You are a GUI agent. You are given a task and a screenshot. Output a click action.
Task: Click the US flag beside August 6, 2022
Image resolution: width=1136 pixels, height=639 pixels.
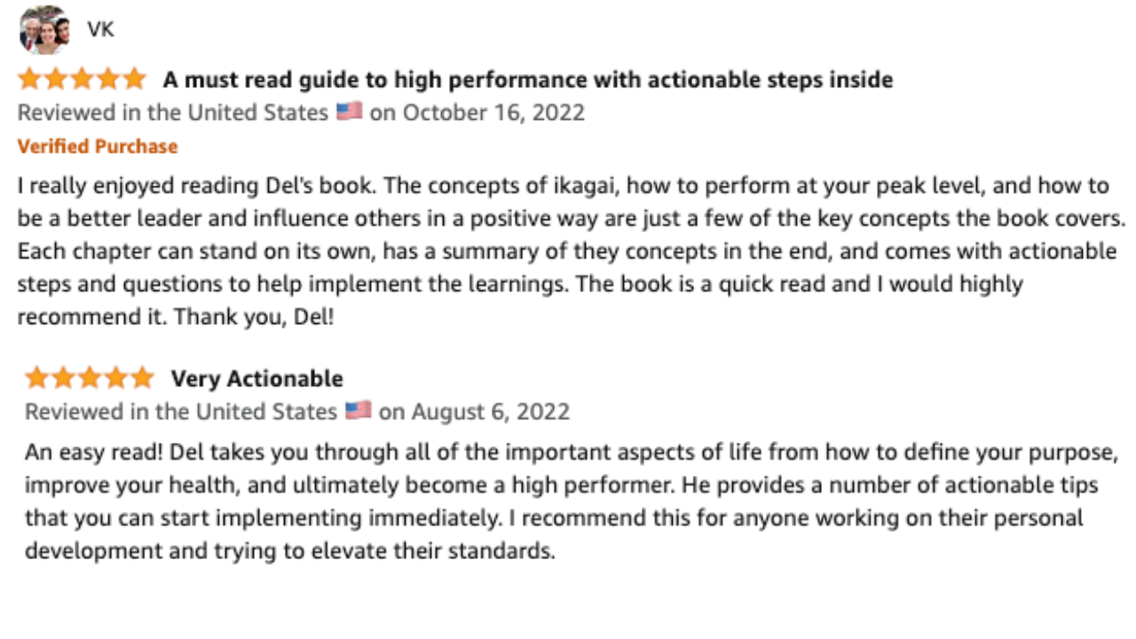(x=358, y=411)
